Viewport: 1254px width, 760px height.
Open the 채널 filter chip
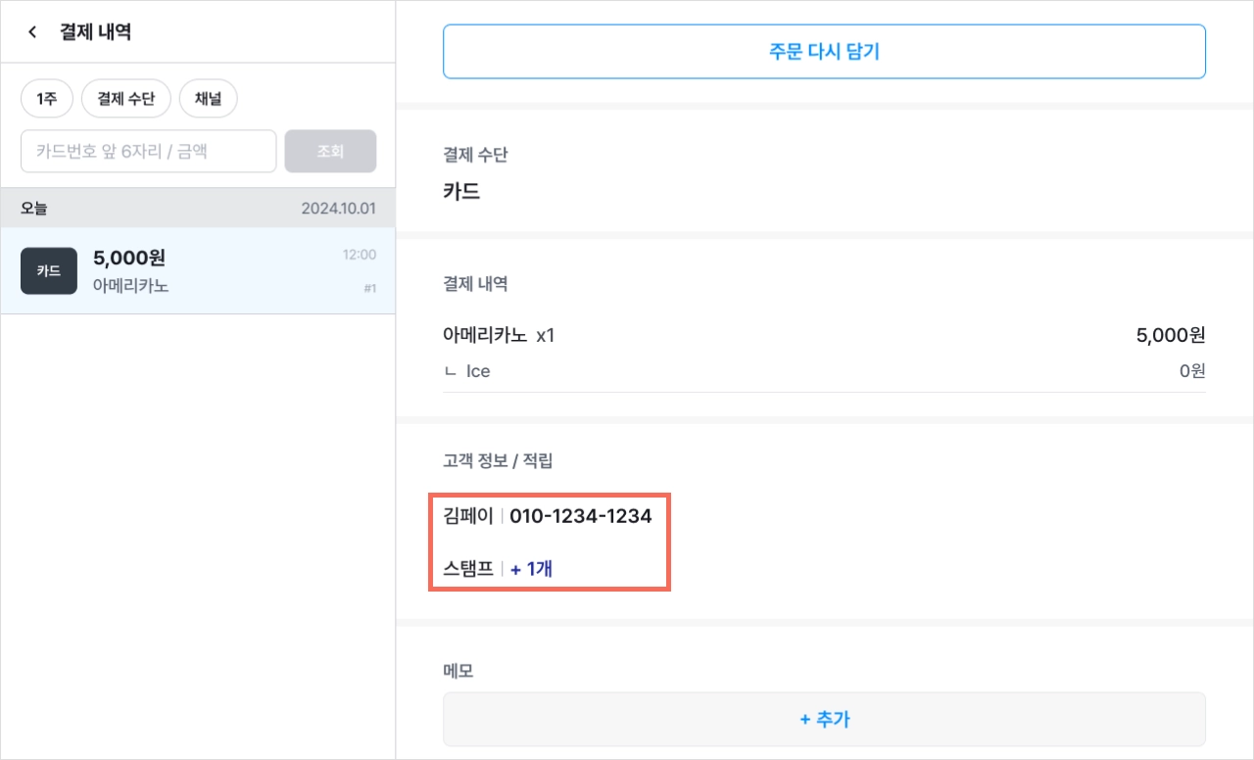(209, 98)
